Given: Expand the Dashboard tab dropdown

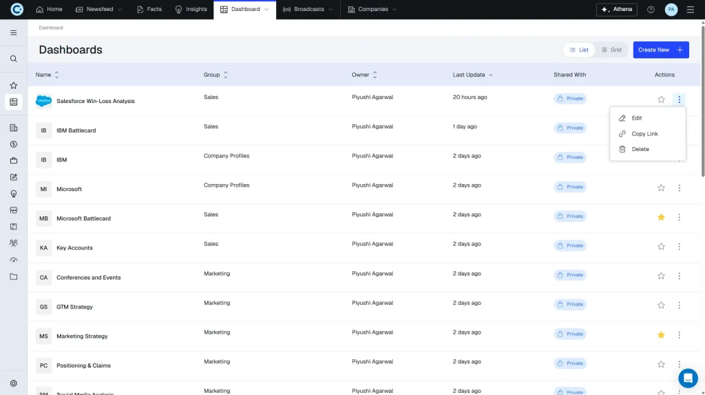Looking at the screenshot, I should point(266,10).
